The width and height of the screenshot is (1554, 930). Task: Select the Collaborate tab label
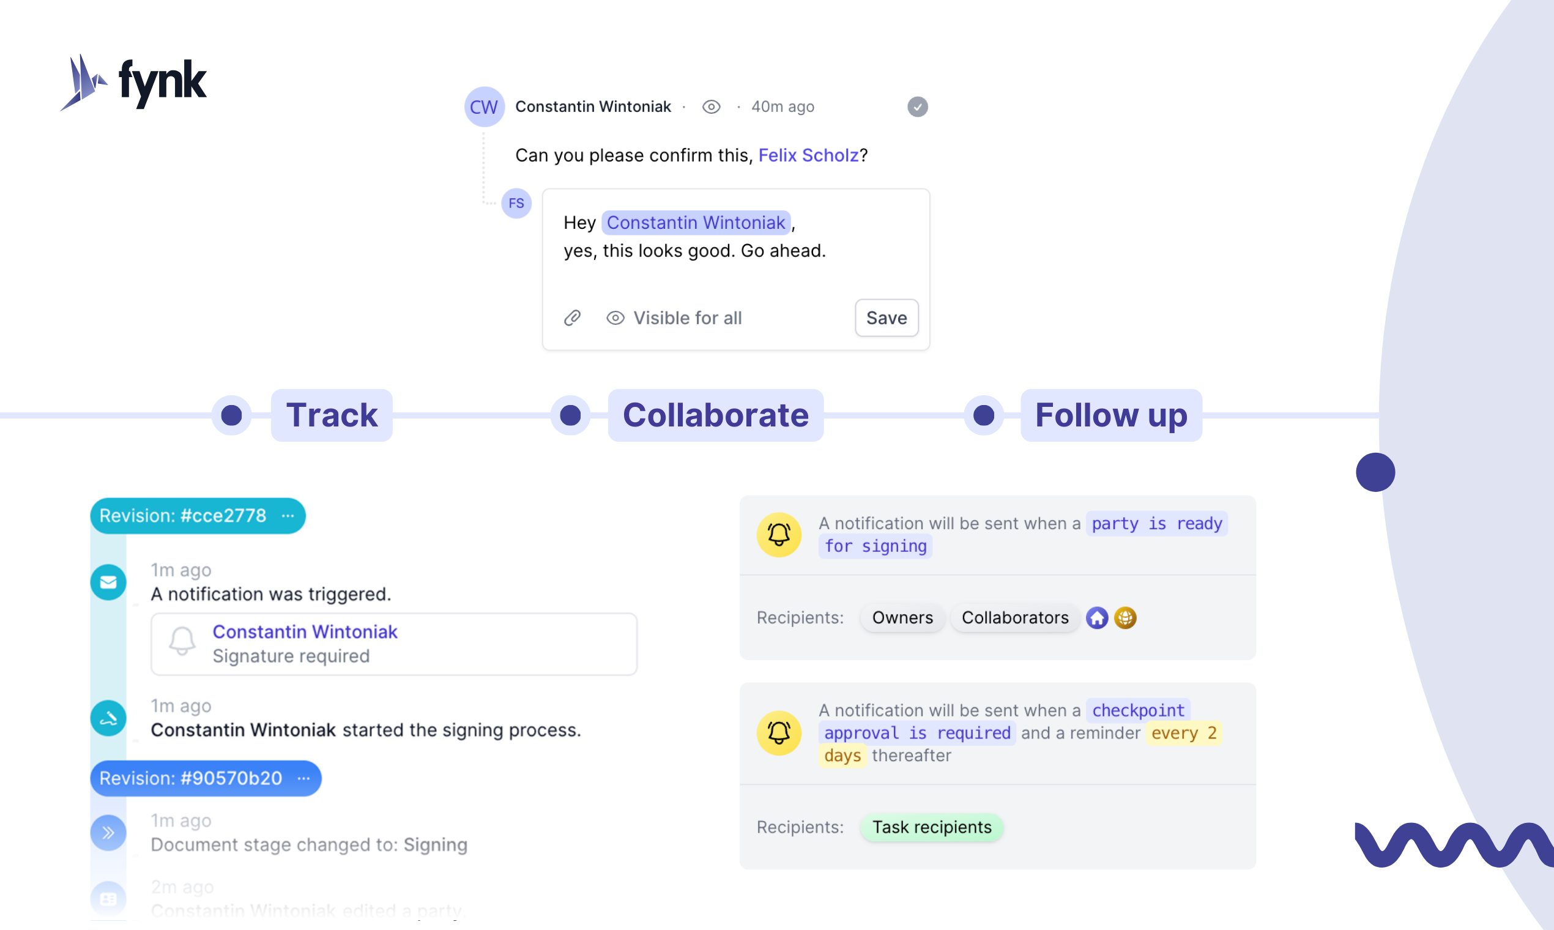click(x=716, y=415)
